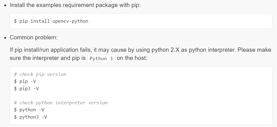Click the bullet before 'Common problem'

point(5,38)
